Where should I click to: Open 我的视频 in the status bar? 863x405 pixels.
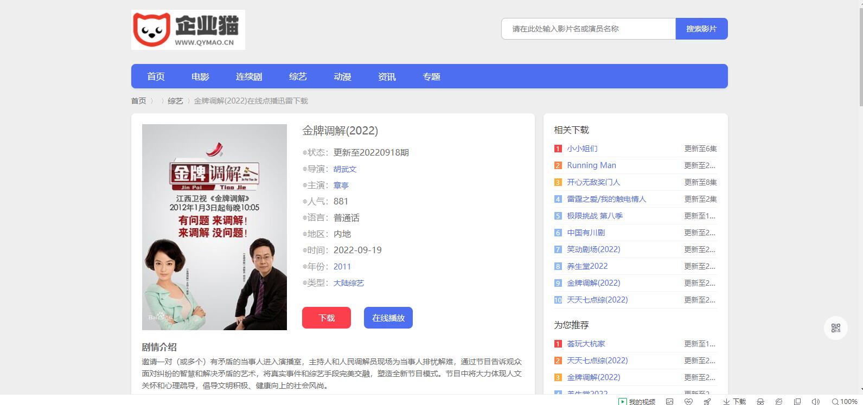(637, 401)
